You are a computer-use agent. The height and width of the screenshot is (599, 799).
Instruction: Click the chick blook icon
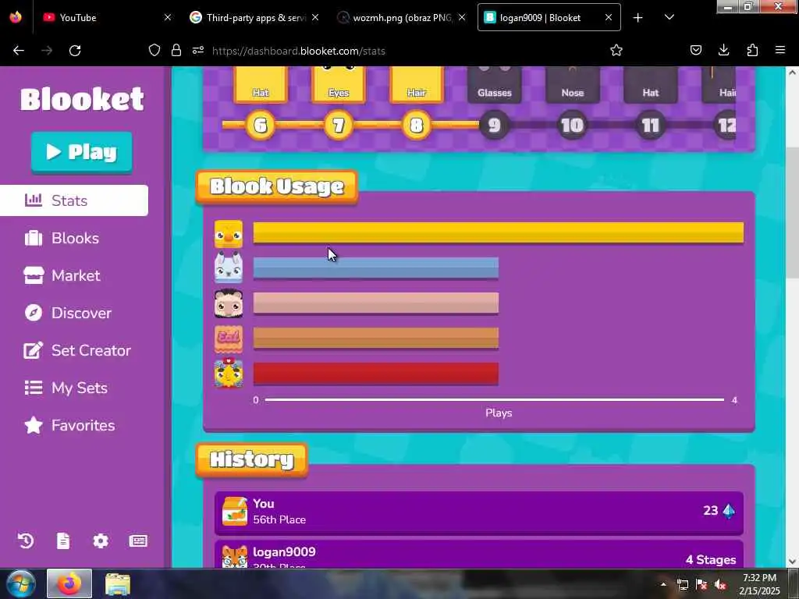pyautogui.click(x=229, y=234)
